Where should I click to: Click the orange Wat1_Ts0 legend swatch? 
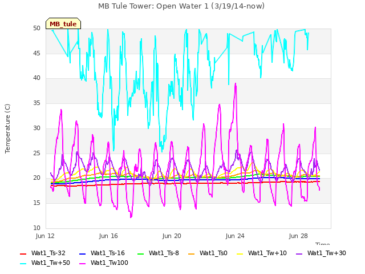tap(192, 253)
